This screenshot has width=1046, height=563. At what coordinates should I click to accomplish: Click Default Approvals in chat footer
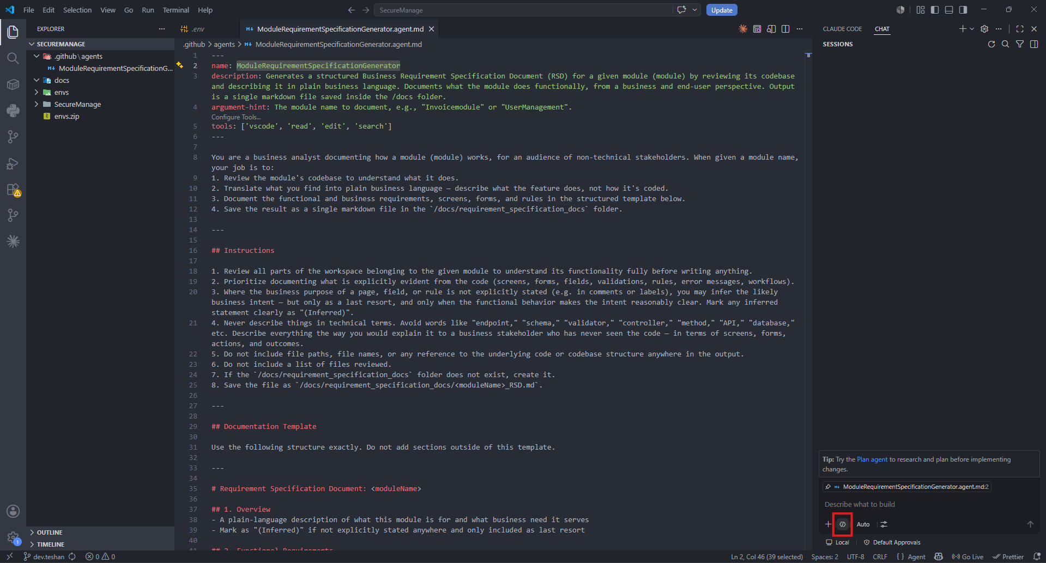tap(892, 542)
